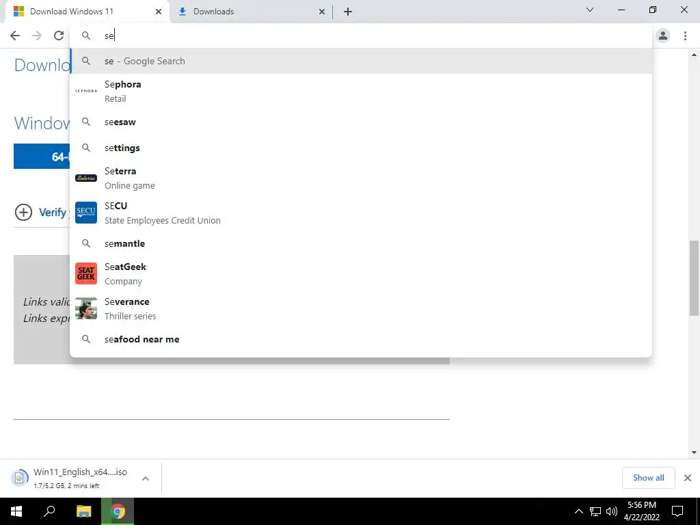700x525 pixels.
Task: Click the Sephora logo icon
Action: tap(85, 91)
